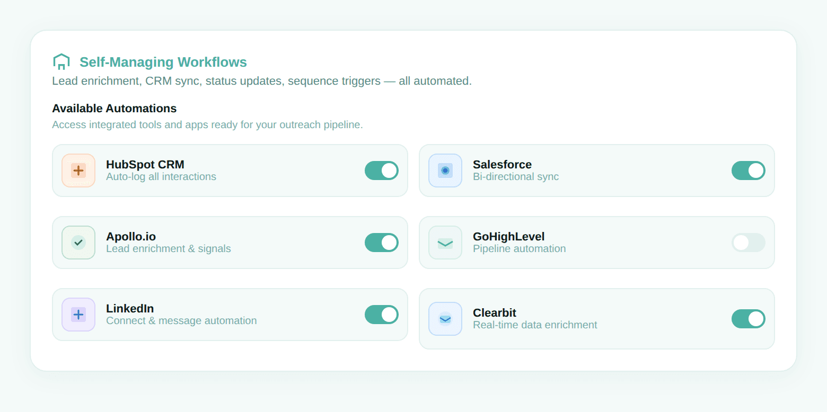
Task: Click the GoHighLevel envelope icon
Action: click(445, 243)
